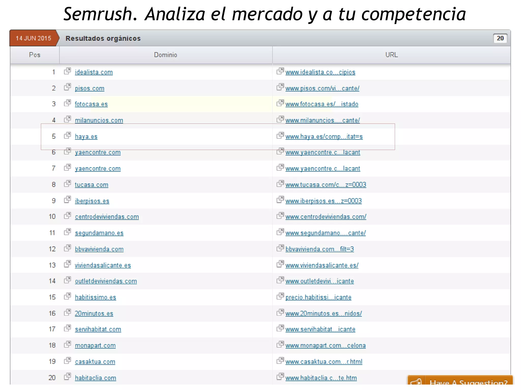Open www.outletdevivi...icante URL link
The height and width of the screenshot is (390, 521).
coord(320,281)
